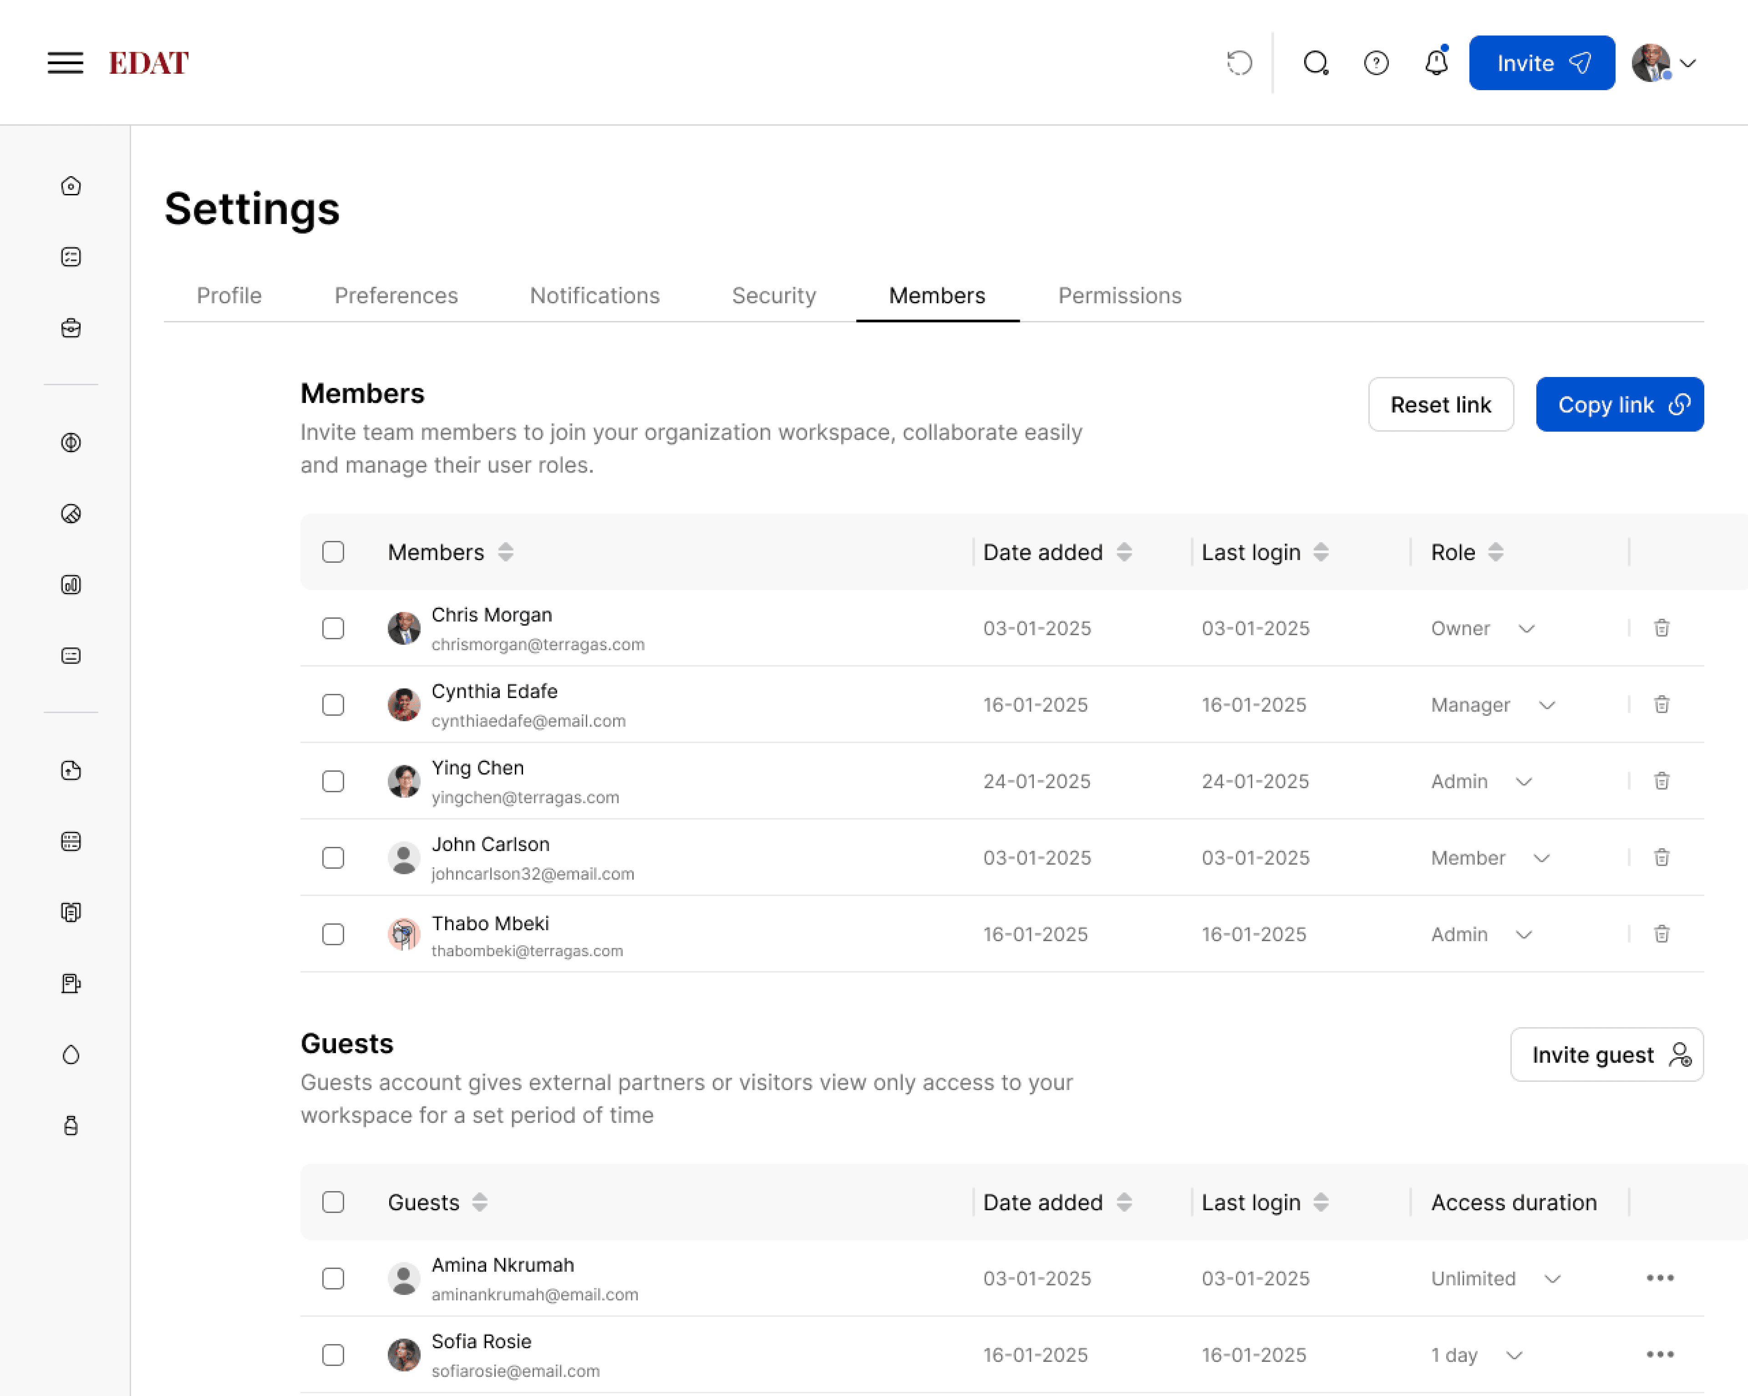1748x1396 pixels.
Task: Open the notifications bell
Action: pos(1436,62)
